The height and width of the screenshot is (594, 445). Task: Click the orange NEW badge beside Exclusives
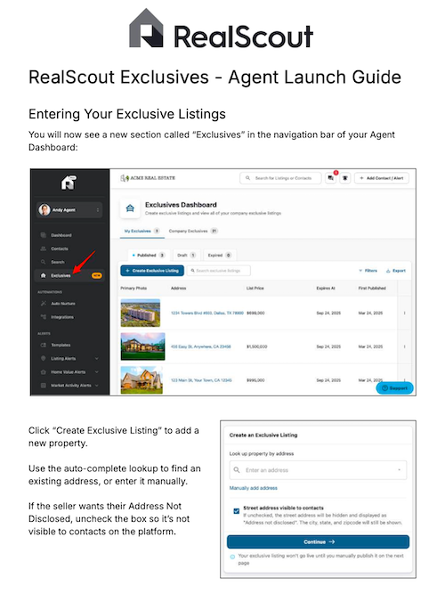(x=97, y=275)
